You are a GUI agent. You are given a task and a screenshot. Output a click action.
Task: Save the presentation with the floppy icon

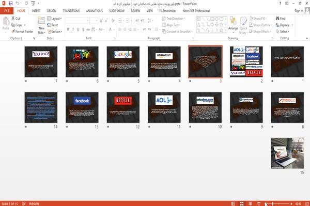(x=11, y=4)
